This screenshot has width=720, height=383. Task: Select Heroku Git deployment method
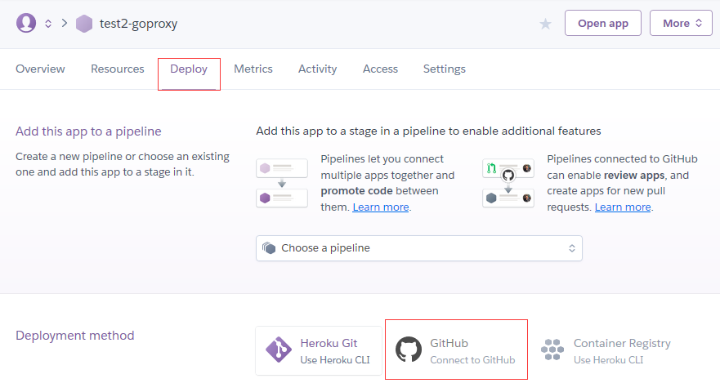319,351
